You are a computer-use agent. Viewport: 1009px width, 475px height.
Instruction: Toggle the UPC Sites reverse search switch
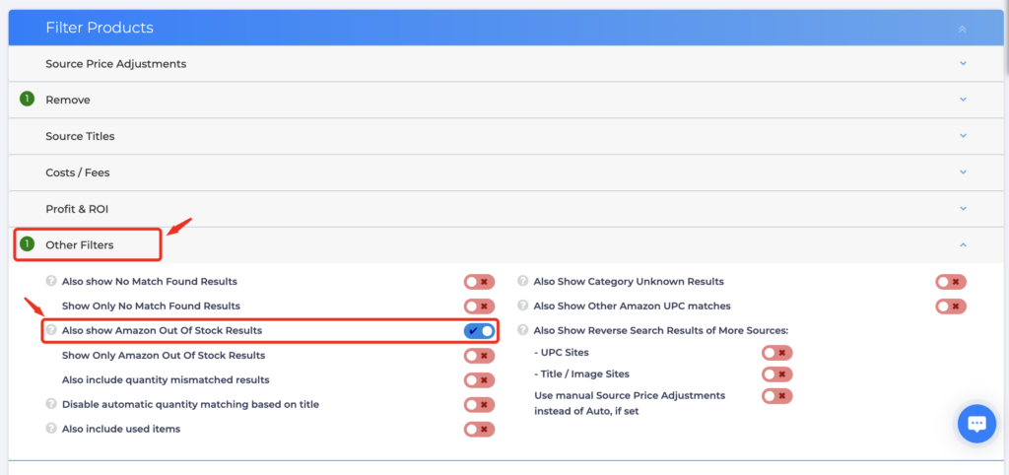777,353
